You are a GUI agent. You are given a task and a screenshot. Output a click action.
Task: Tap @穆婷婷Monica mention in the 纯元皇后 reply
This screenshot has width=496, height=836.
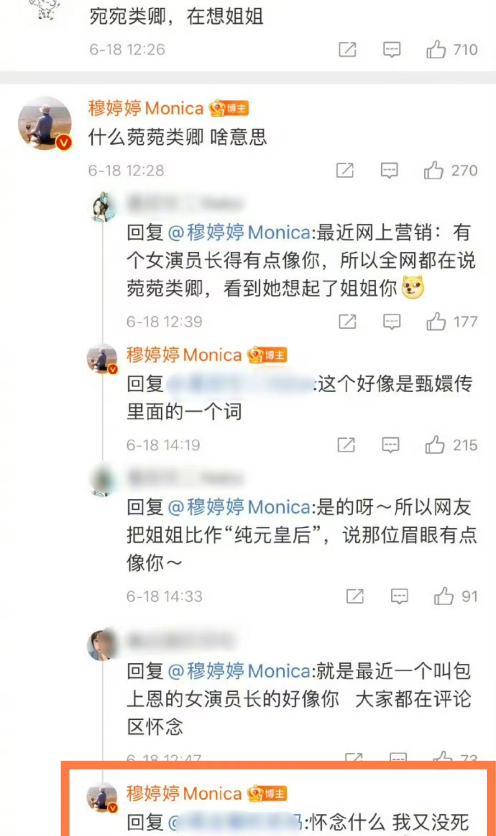tap(239, 507)
